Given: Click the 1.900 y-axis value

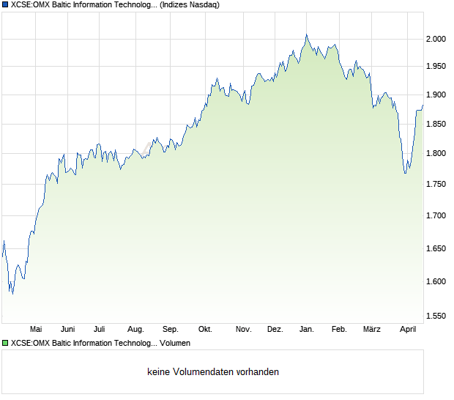Looking at the screenshot, I should (436, 95).
